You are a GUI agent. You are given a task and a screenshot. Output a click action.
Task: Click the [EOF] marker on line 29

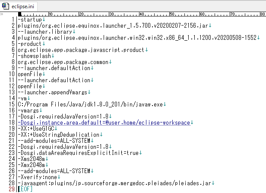click(x=25, y=189)
